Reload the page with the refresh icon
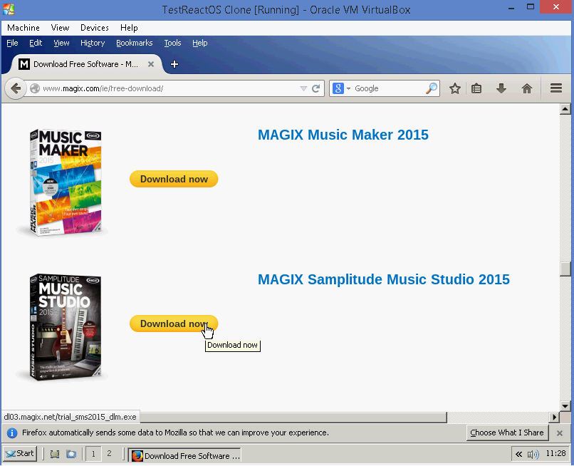This screenshot has height=466, width=574. tap(316, 88)
